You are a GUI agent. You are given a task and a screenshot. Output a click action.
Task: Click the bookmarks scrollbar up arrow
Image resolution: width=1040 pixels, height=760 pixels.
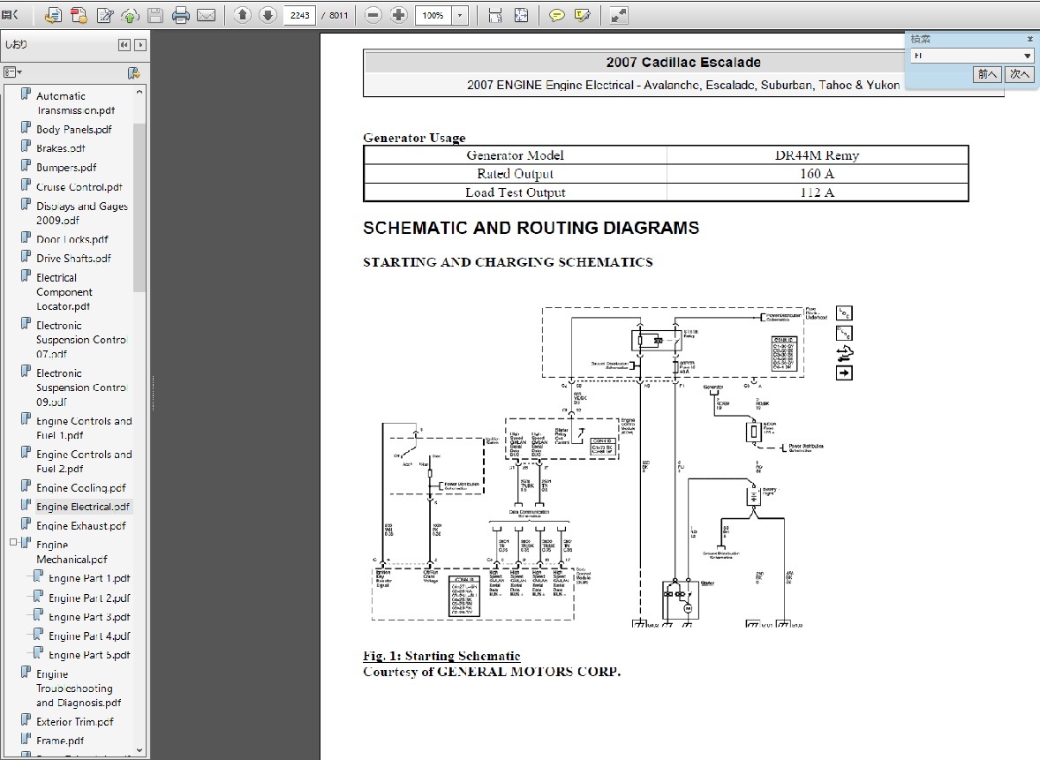click(x=139, y=92)
